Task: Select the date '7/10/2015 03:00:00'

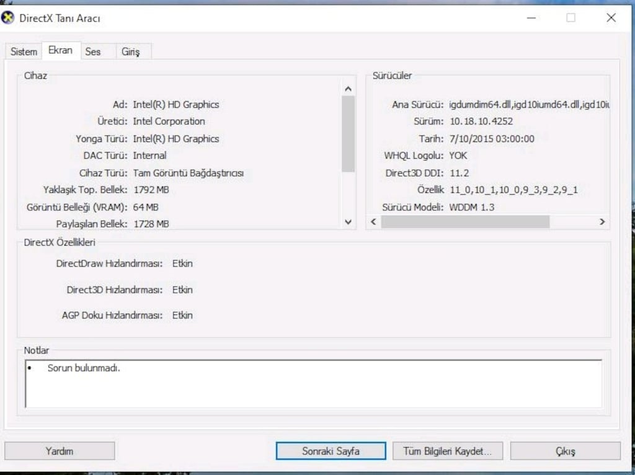Action: click(x=492, y=138)
